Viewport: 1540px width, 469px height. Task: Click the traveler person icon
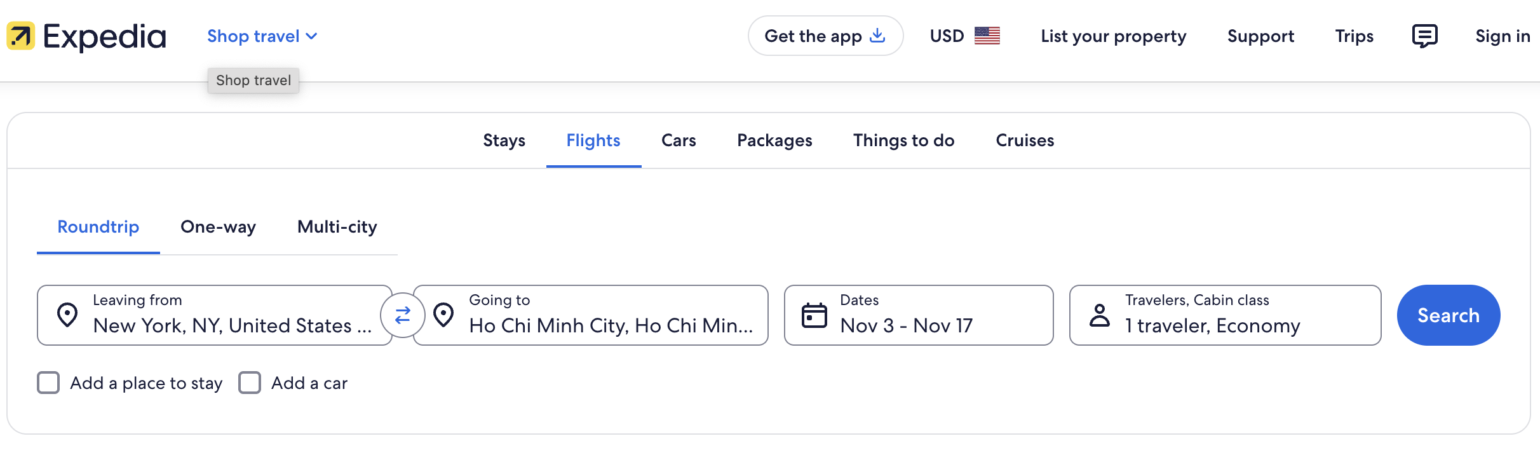tap(1100, 315)
